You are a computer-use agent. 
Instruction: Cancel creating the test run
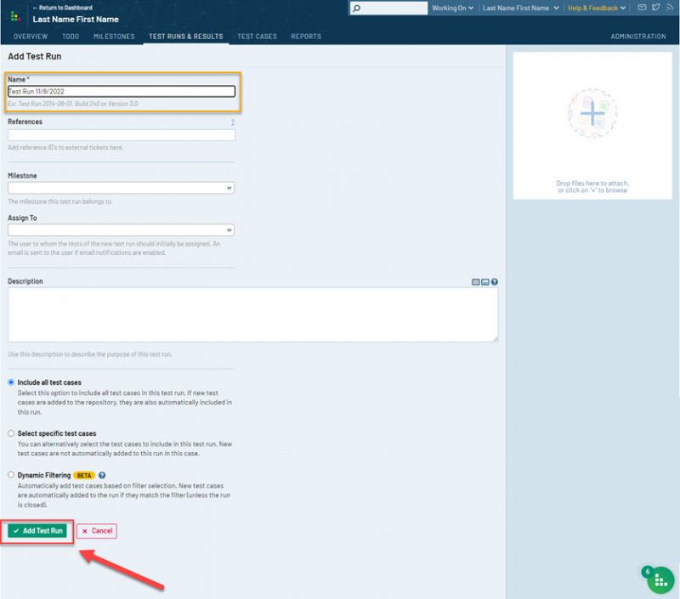coord(96,530)
